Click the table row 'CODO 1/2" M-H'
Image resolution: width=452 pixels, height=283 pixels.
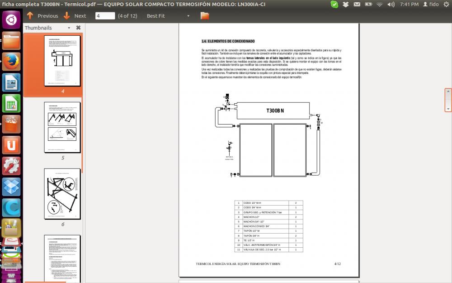(x=268, y=203)
